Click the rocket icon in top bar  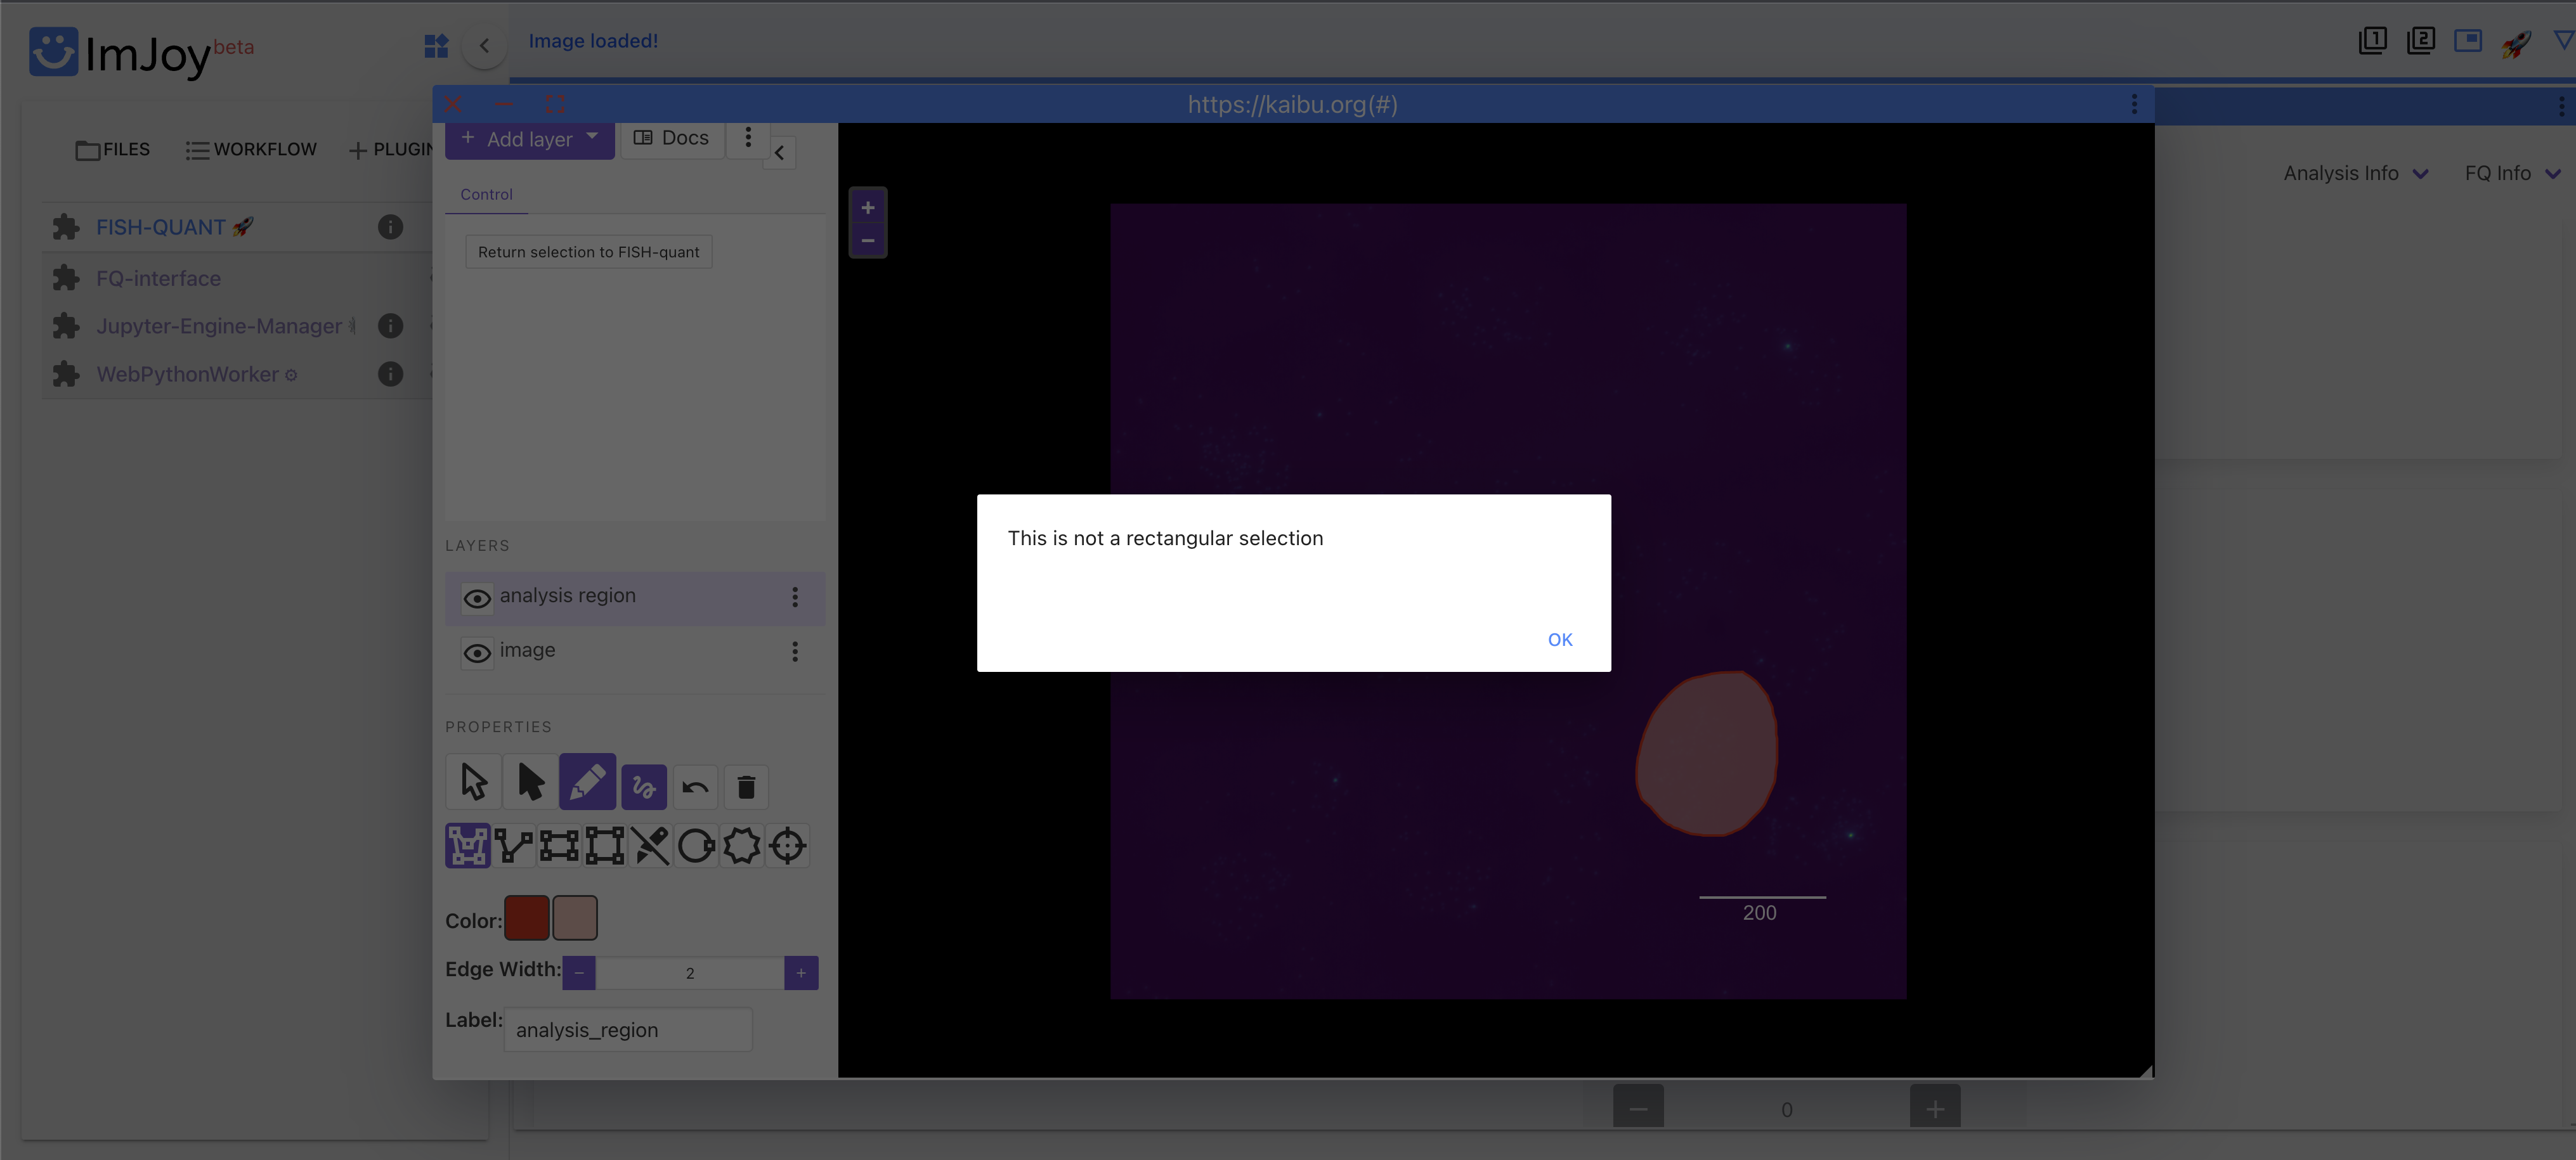2516,43
